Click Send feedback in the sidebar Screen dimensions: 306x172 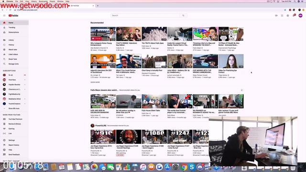pyautogui.click(x=14, y=154)
